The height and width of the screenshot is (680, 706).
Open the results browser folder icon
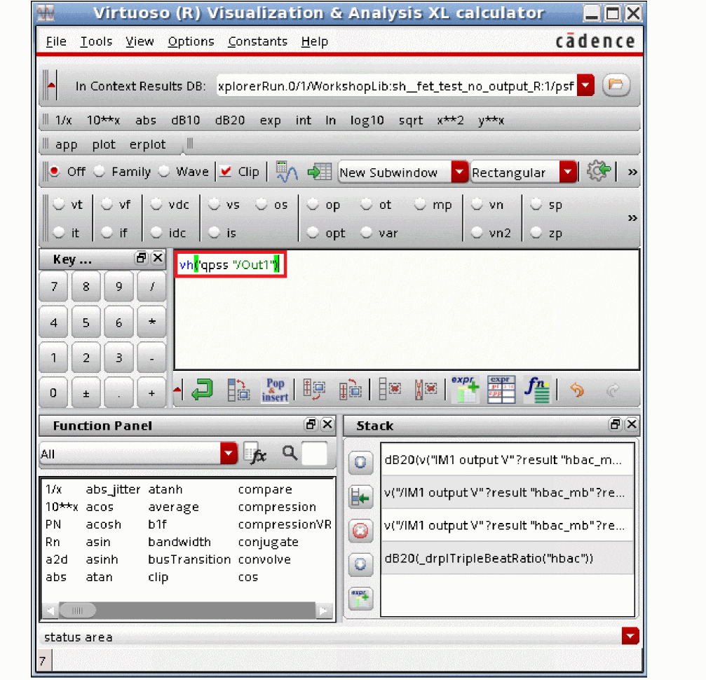(616, 85)
